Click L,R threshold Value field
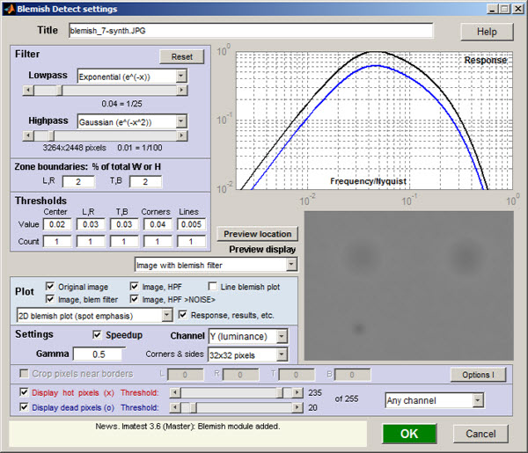This screenshot has width=528, height=453. coord(91,224)
